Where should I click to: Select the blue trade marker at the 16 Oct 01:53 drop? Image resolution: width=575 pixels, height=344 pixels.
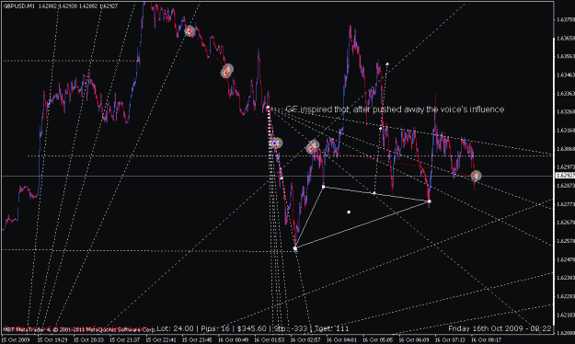pos(276,143)
